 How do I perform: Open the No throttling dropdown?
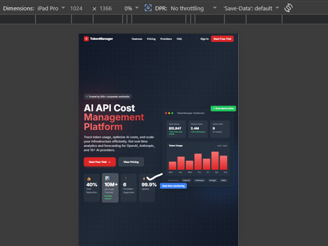(x=194, y=9)
